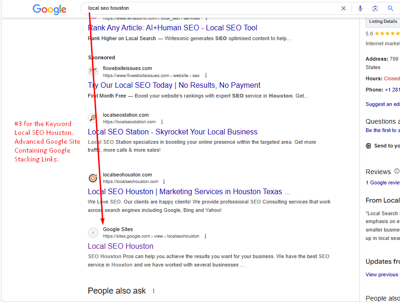Select the Listing Details tab
The image size is (400, 302).
pos(383,21)
